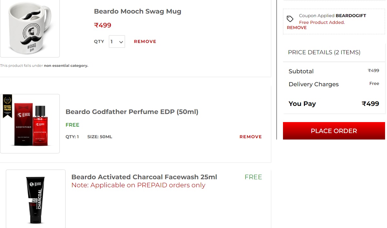Click the Beardo Godfather Perfume EDP title

point(132,112)
